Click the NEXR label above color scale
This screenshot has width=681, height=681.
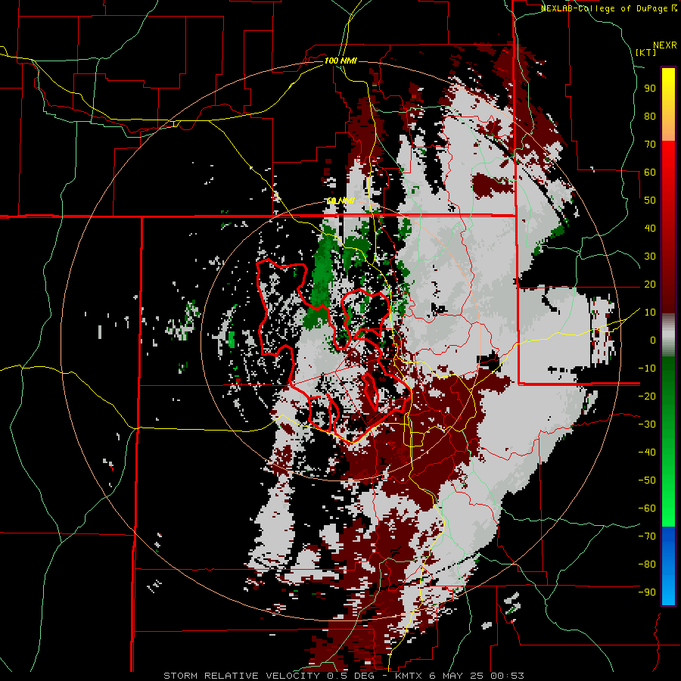pyautogui.click(x=664, y=45)
